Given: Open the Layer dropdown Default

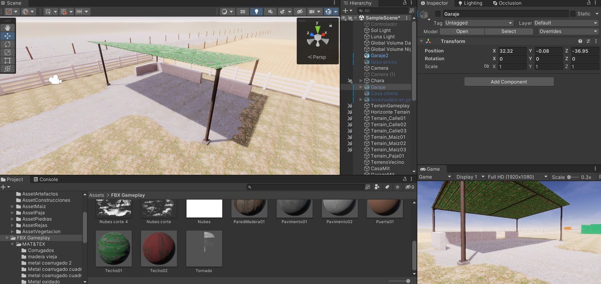Looking at the screenshot, I should pos(566,23).
